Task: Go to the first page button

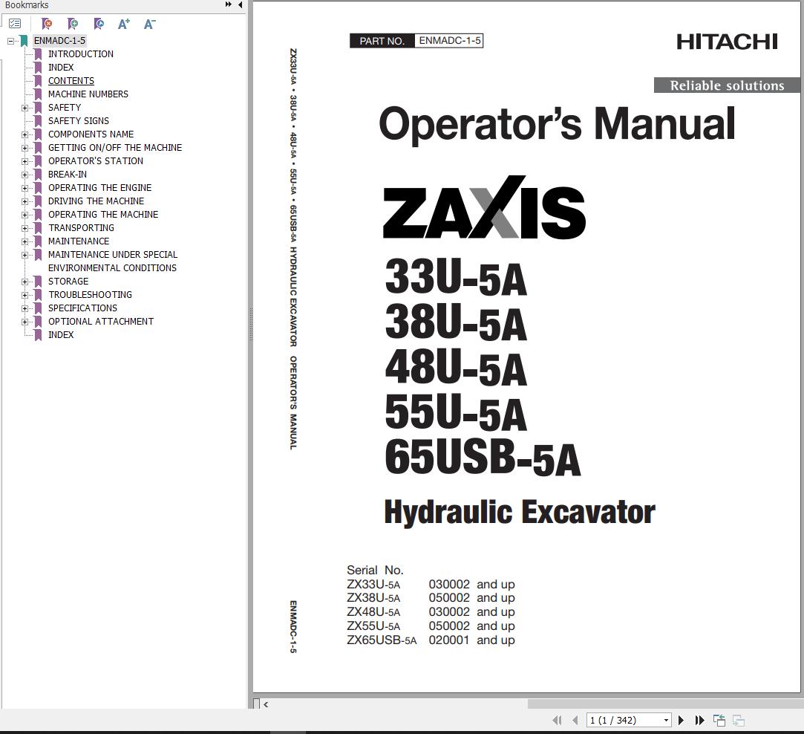Action: [x=558, y=720]
